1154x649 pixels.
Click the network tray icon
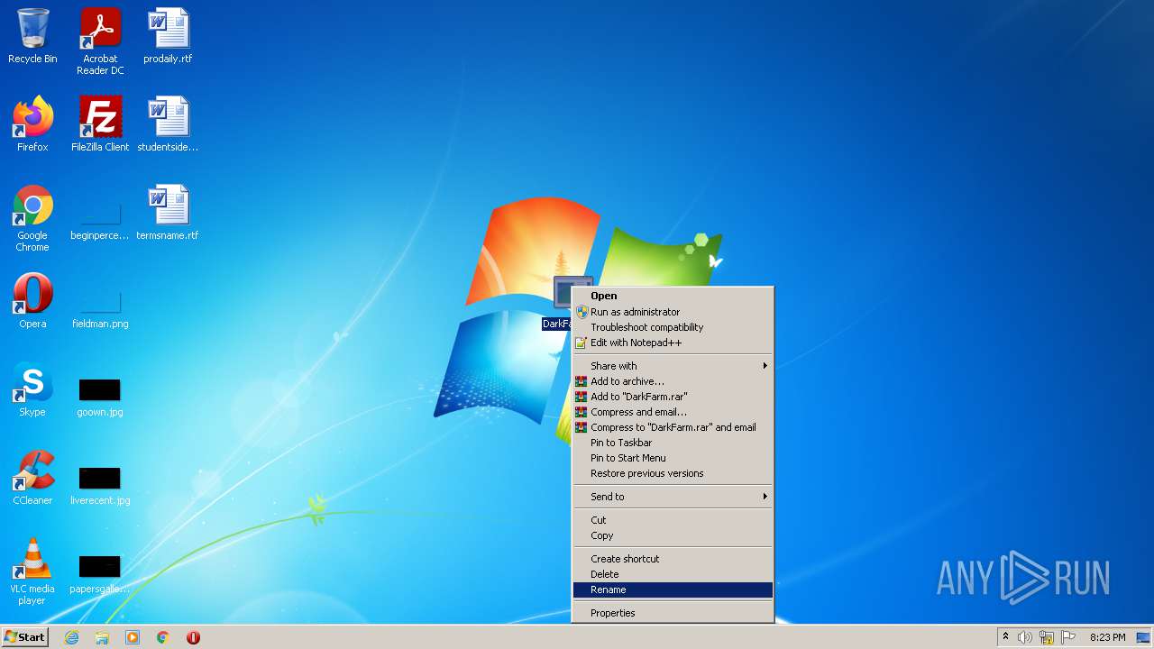[x=1047, y=637]
